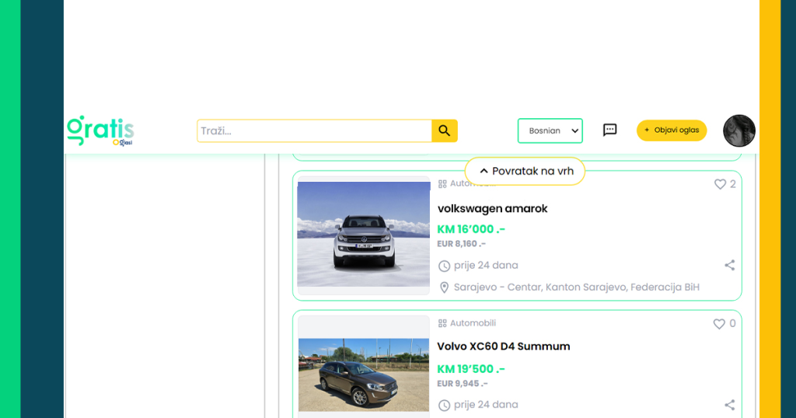Click Povratak na vrh button
The width and height of the screenshot is (796, 418).
point(525,171)
